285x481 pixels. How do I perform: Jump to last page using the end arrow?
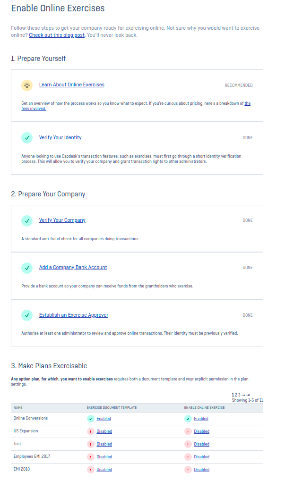(x=248, y=395)
